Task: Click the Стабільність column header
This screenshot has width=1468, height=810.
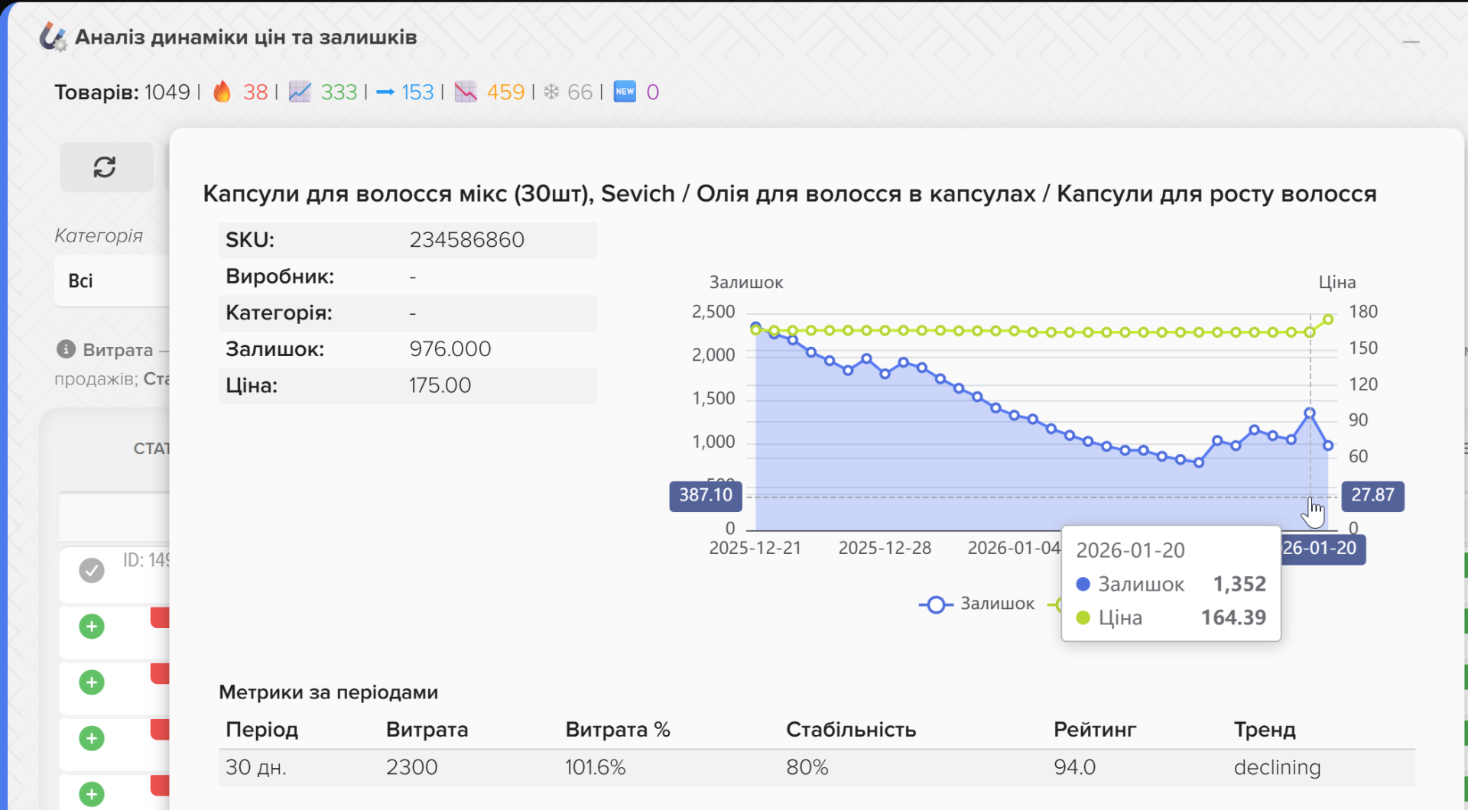Action: click(851, 730)
